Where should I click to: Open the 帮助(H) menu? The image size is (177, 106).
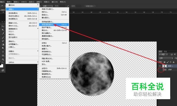point(63,2)
